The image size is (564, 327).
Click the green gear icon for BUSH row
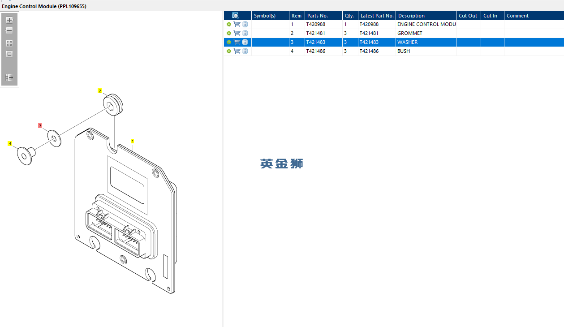pyautogui.click(x=229, y=51)
